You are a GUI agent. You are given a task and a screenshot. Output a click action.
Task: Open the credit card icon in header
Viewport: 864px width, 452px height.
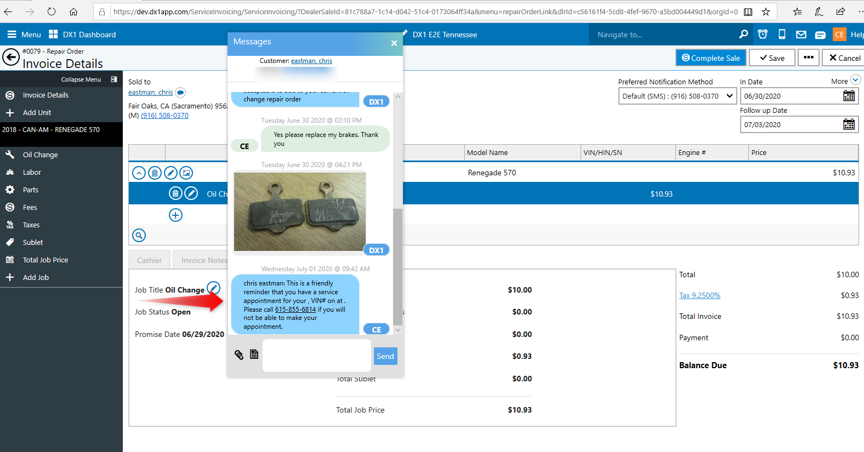820,35
